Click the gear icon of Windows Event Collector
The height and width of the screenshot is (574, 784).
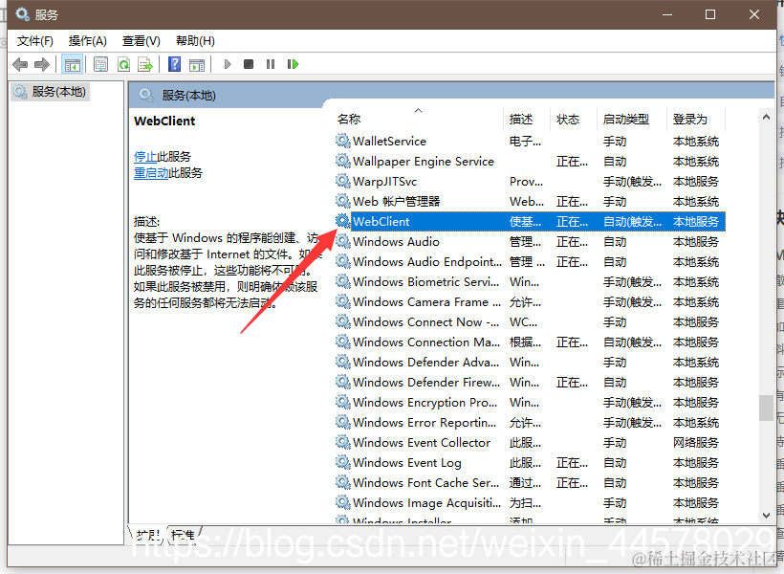coord(342,442)
